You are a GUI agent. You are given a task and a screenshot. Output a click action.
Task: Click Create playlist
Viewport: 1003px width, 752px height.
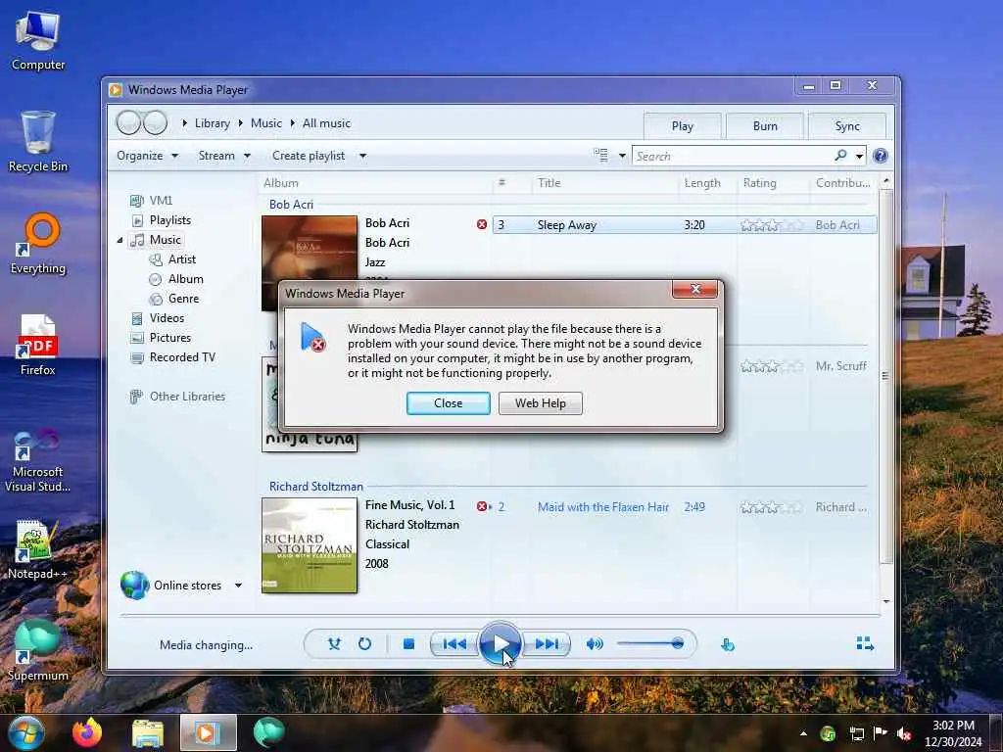pyautogui.click(x=309, y=156)
